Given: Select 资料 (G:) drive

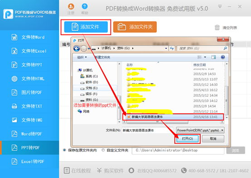Looking at the screenshot, I should [89, 100].
